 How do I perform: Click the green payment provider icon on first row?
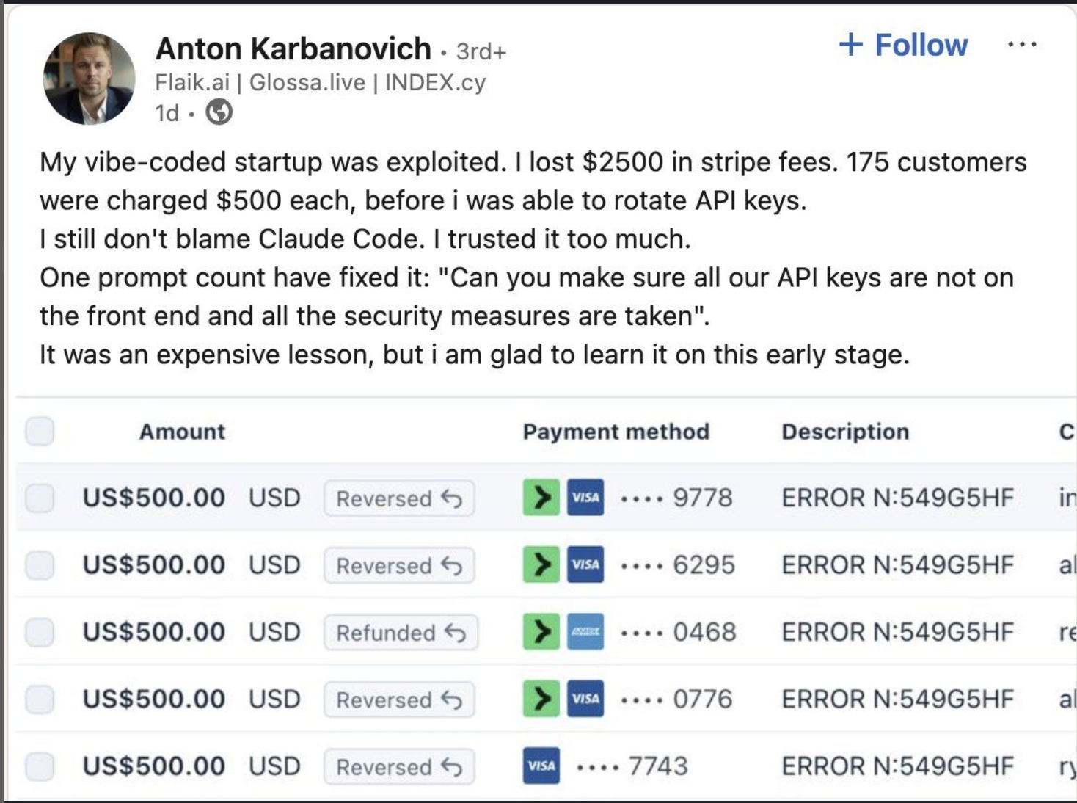point(541,498)
